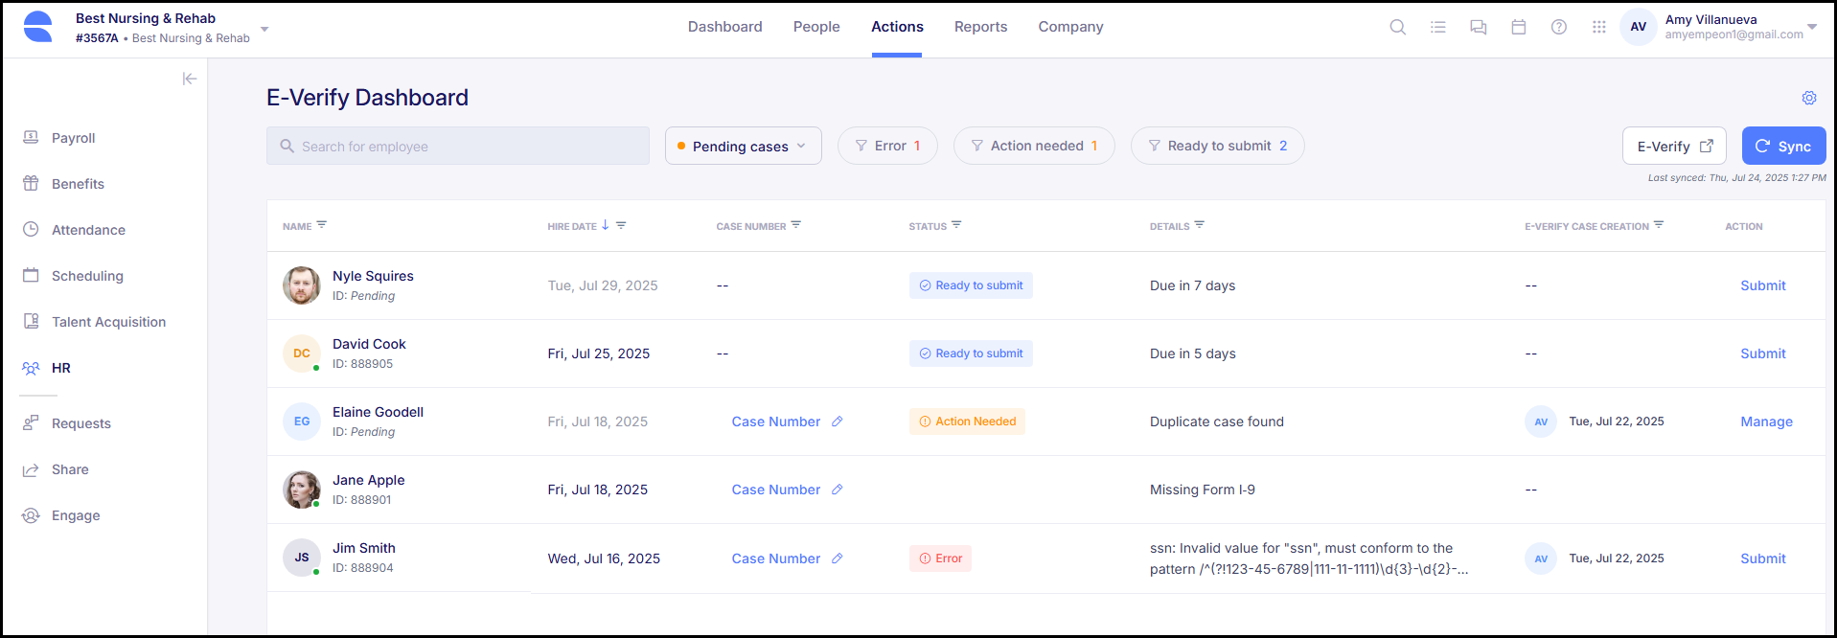Switch to the Reports tab
Screen dimensions: 1837x638
(x=980, y=27)
